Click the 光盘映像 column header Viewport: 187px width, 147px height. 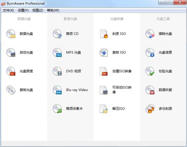pos(117,19)
